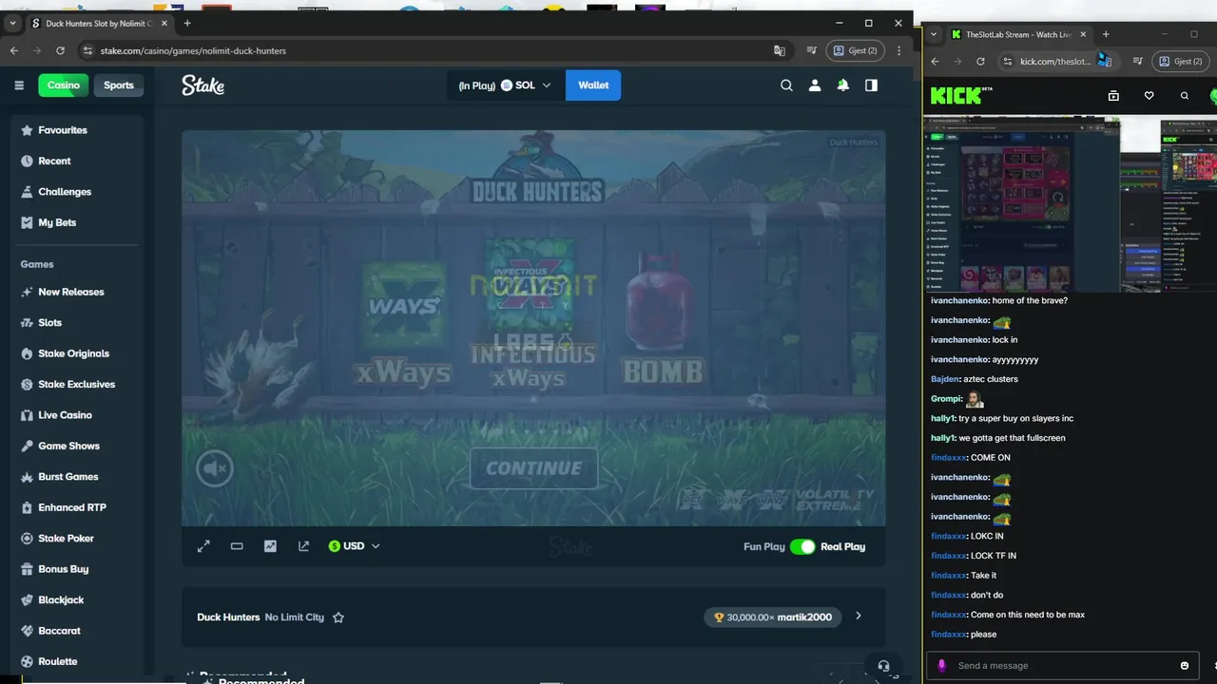Open the USD display currency dropdown
The height and width of the screenshot is (684, 1217).
click(355, 546)
